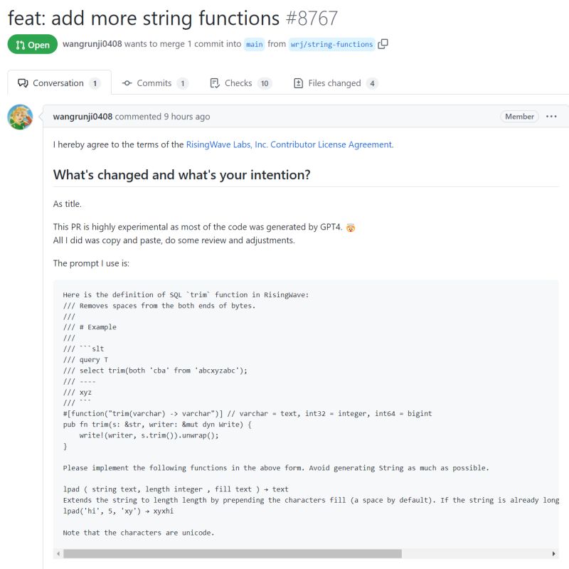Click the emoji after GPT4 text
569x569 pixels.
click(351, 228)
